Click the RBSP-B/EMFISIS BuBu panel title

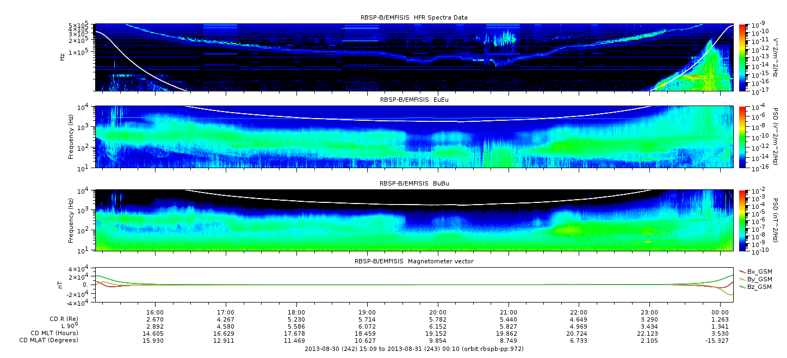pyautogui.click(x=414, y=184)
